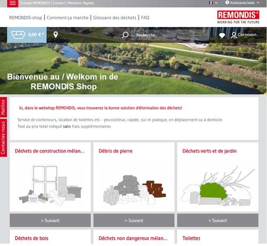This screenshot has width=267, height=246.
Task: Open Groupe REMONDIS link
Action: [x=35, y=3]
